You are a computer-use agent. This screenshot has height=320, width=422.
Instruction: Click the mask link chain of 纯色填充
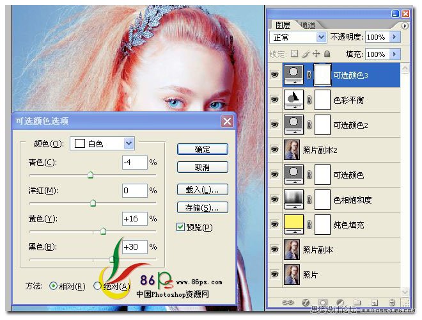309,225
